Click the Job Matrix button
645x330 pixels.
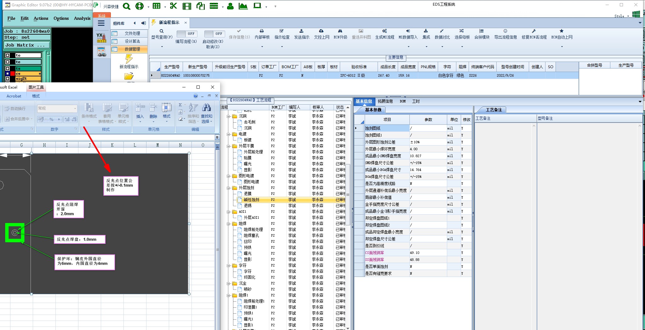[x=26, y=45]
